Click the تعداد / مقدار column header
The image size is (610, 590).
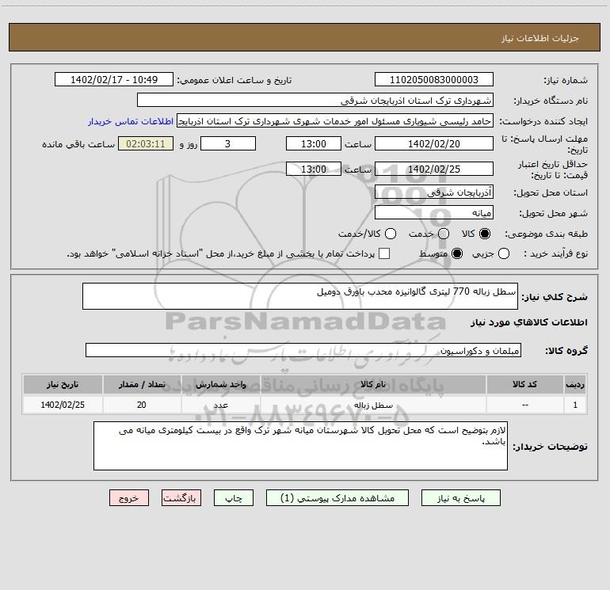(142, 384)
